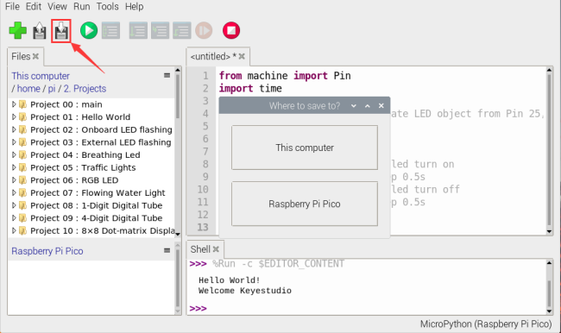Expand Project 08 : 1-Digit Digital Tube
This screenshot has height=333, width=561.
pyautogui.click(x=14, y=205)
